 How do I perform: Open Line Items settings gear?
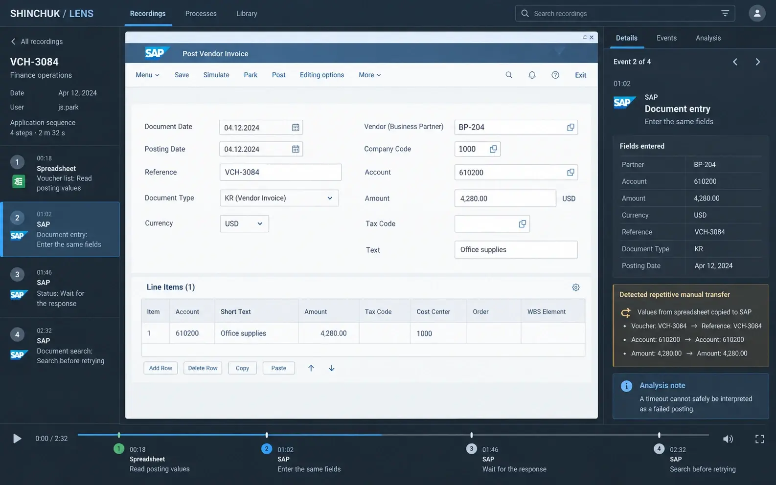[576, 287]
